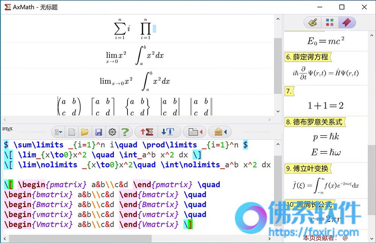This screenshot has height=243, width=376.
Task: Open help with the green question mark
Action: (x=125, y=132)
